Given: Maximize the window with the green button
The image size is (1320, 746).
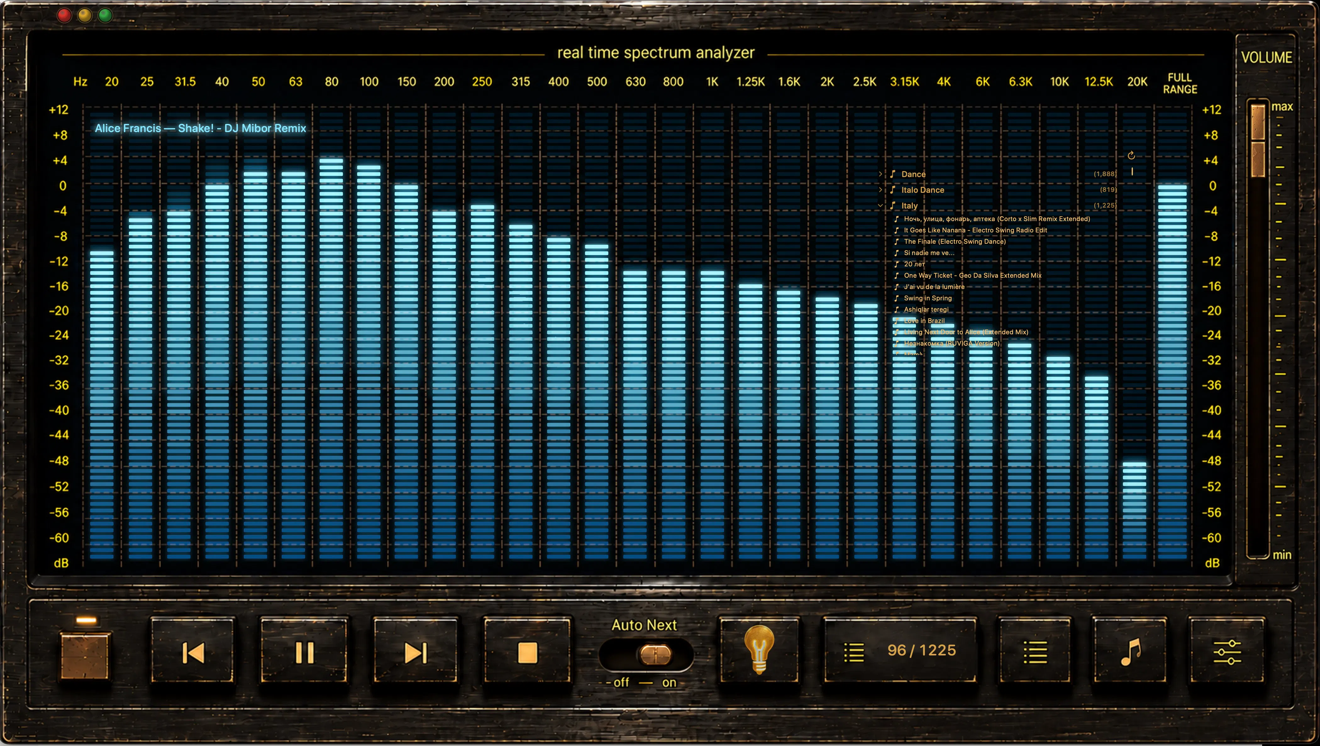Looking at the screenshot, I should click(x=105, y=15).
